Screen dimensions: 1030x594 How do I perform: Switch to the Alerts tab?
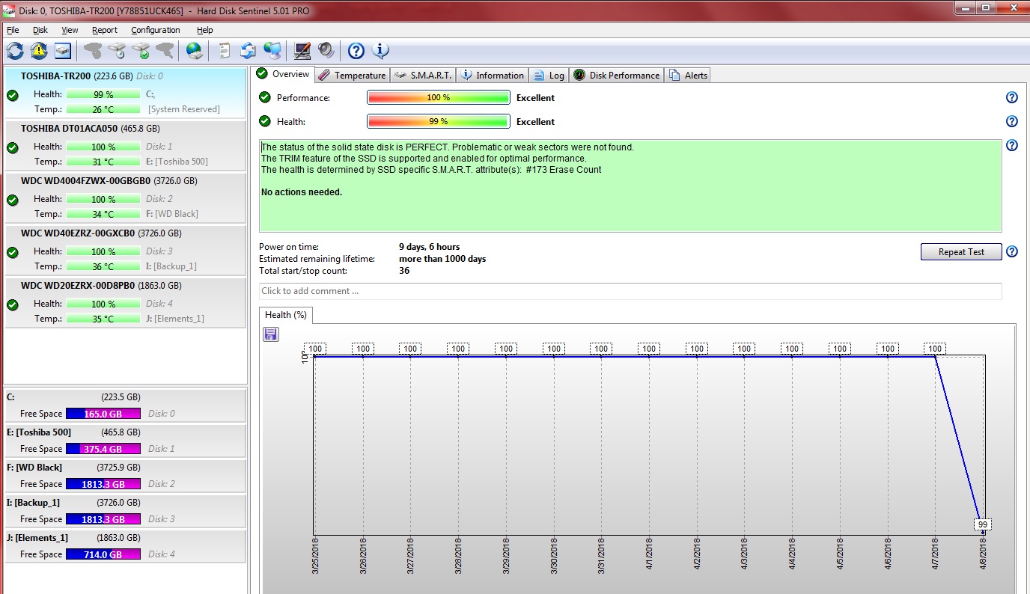687,75
